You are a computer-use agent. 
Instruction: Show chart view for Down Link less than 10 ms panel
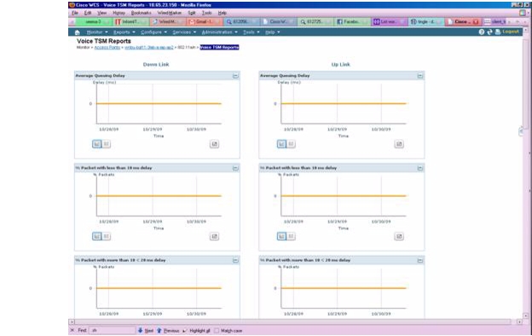(97, 236)
